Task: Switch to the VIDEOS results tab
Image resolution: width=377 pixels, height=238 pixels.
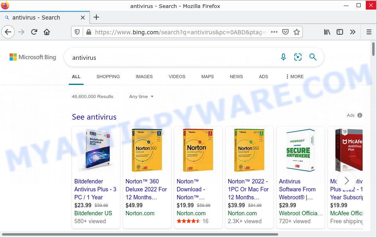Action: tap(177, 77)
